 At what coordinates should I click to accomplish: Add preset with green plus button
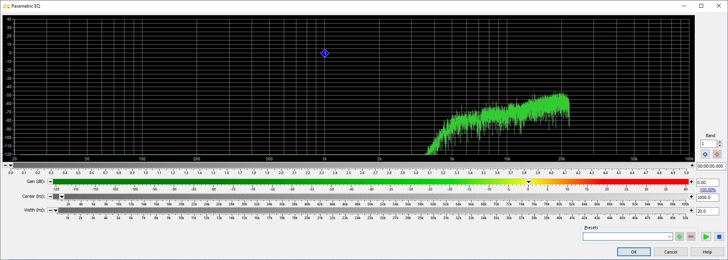[679, 237]
